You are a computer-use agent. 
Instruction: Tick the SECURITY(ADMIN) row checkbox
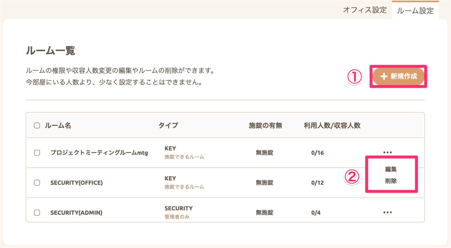point(37,213)
